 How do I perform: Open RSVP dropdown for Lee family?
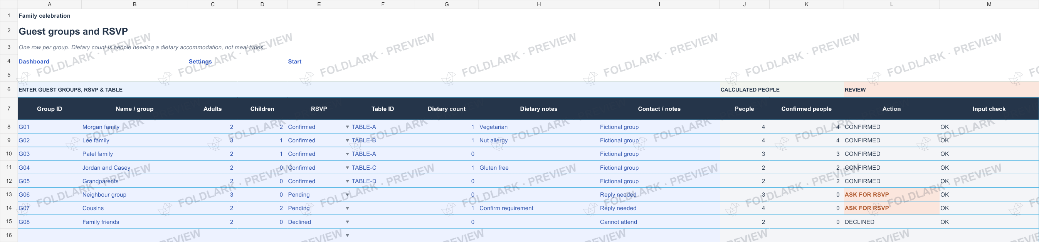click(347, 140)
